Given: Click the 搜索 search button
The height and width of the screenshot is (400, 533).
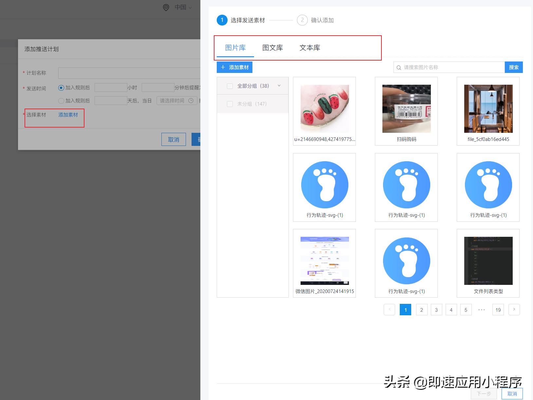Looking at the screenshot, I should pos(513,67).
